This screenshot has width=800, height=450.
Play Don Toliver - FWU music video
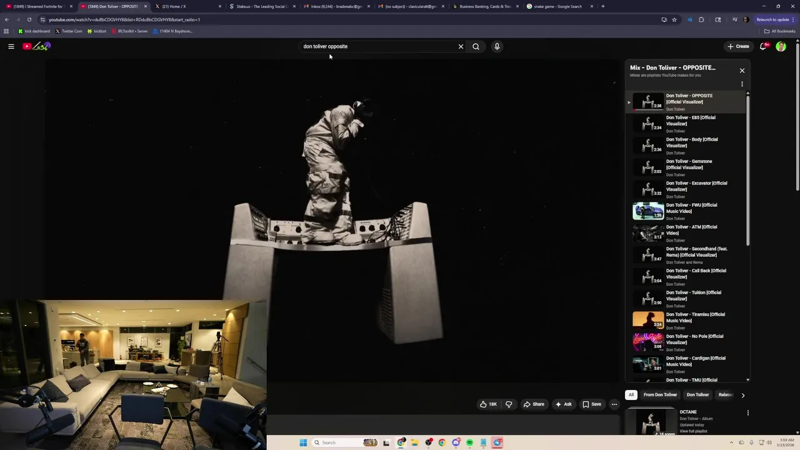[686, 211]
